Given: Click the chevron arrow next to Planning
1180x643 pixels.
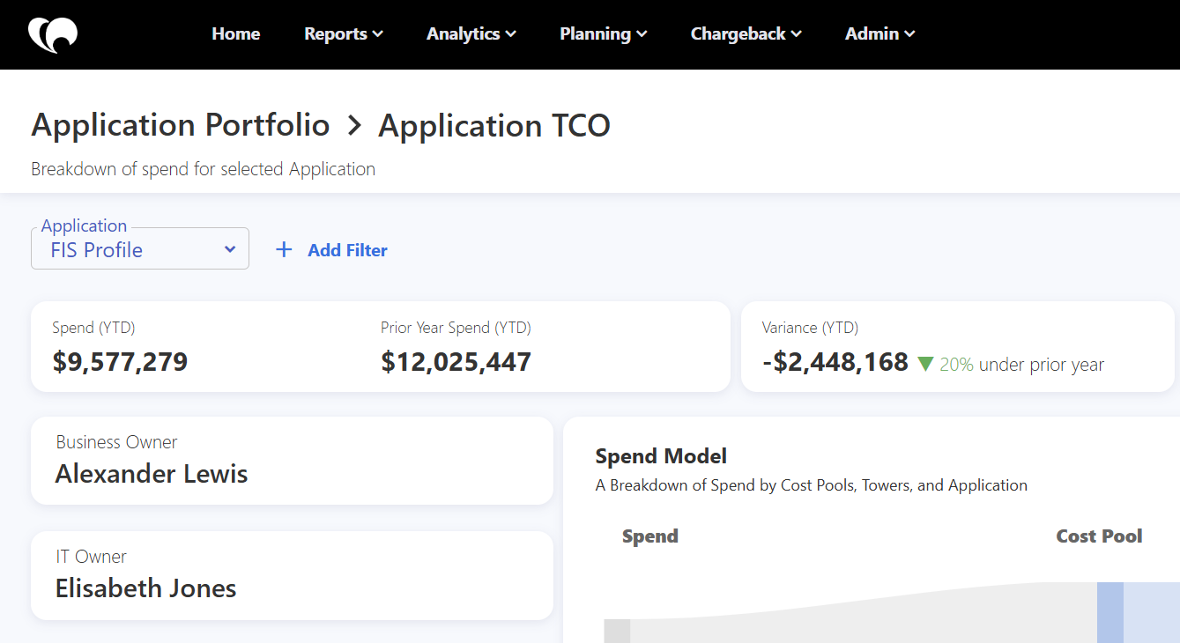Looking at the screenshot, I should pyautogui.click(x=642, y=34).
